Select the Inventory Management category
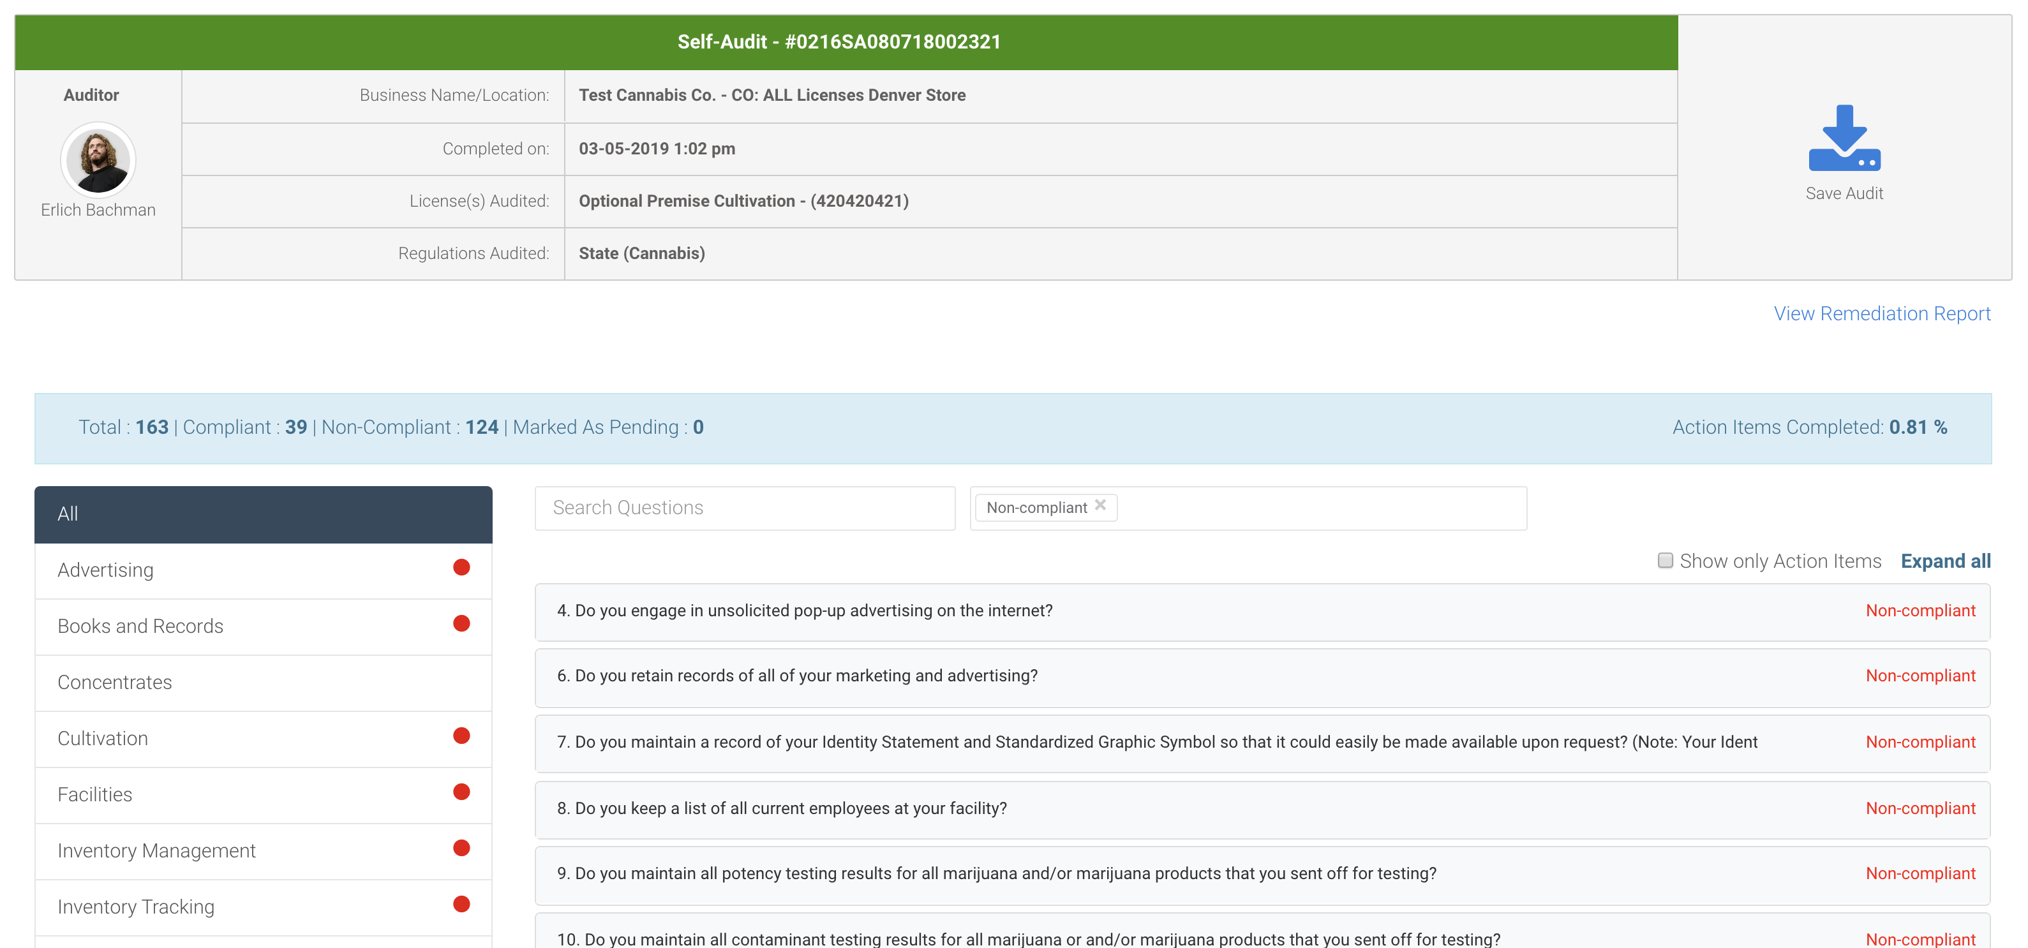2028x948 pixels. tap(263, 851)
